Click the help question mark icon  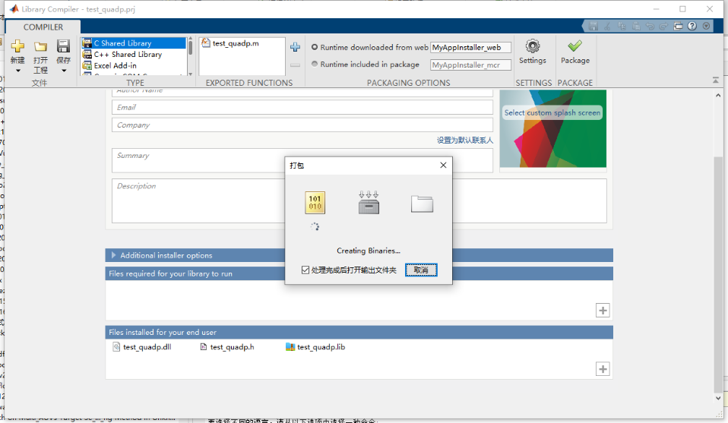coord(692,26)
